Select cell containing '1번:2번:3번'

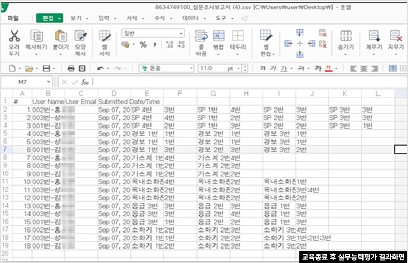313,238
